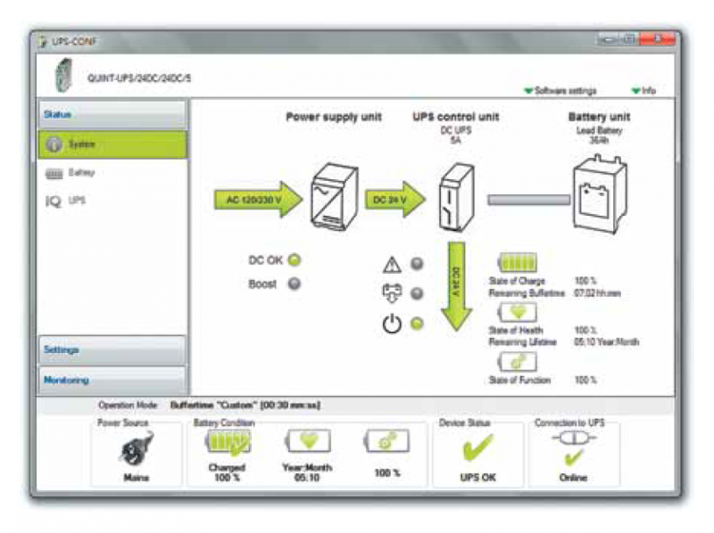Image resolution: width=714 pixels, height=533 pixels.
Task: Click the Remaining Buffertime value "07:02 hh:mm"
Action: 597,293
